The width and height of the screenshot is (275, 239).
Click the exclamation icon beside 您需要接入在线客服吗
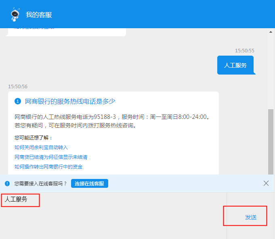tap(7, 183)
